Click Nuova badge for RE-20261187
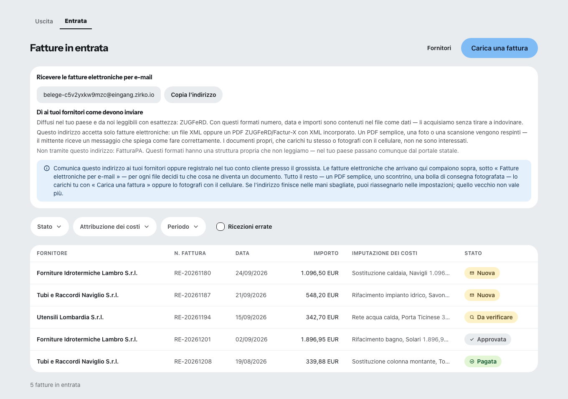The image size is (568, 399). (x=482, y=295)
